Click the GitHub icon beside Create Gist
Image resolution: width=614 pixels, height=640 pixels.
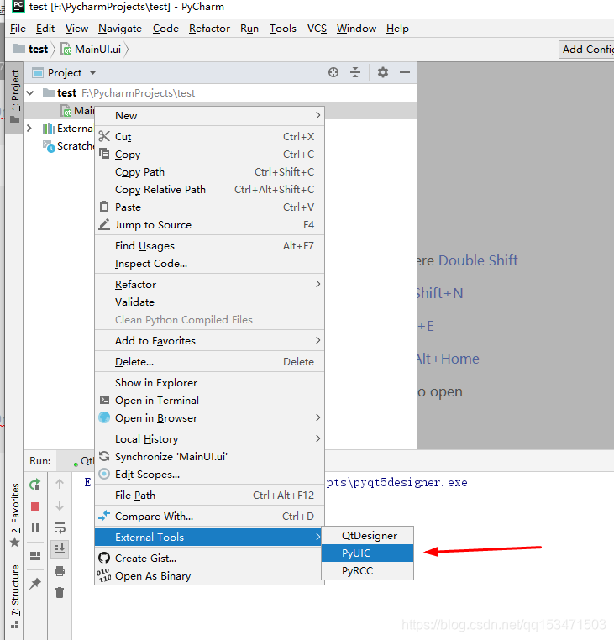(104, 558)
